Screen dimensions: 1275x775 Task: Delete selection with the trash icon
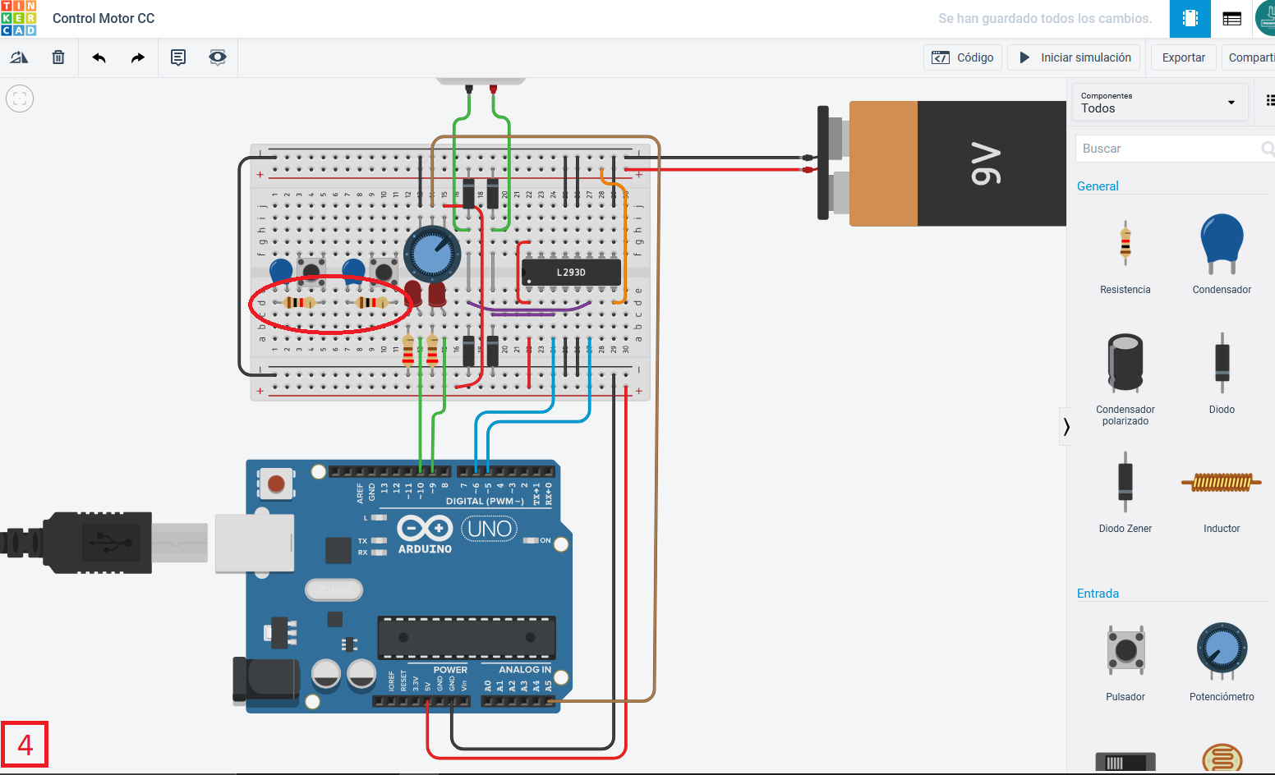tap(58, 57)
